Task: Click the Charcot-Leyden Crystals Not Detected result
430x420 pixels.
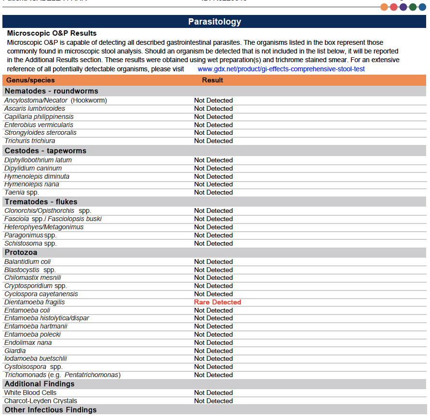Action: pyautogui.click(x=213, y=401)
